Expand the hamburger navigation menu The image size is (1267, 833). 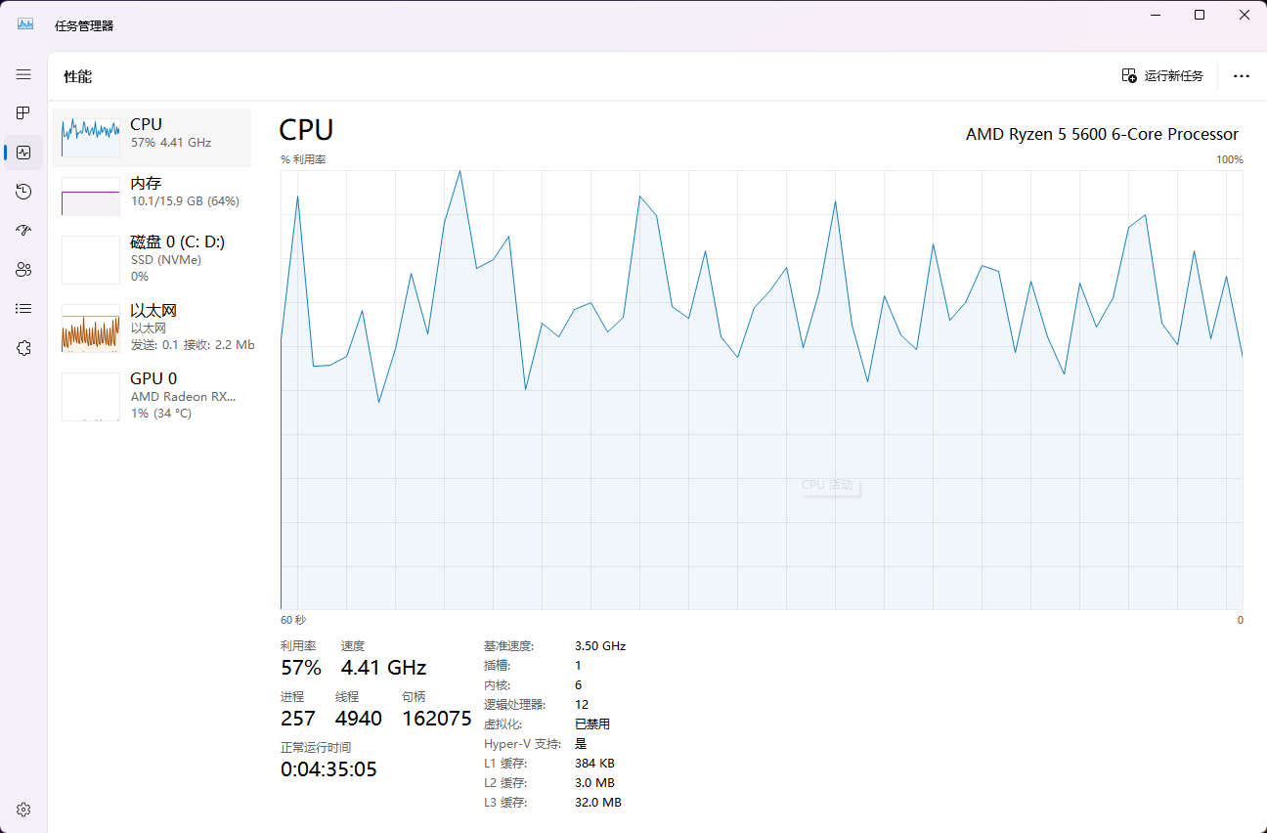(x=23, y=74)
